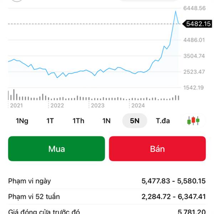This screenshot has width=214, height=214.
Task: Tap the 6448.56 axis label
Action: click(x=194, y=8)
